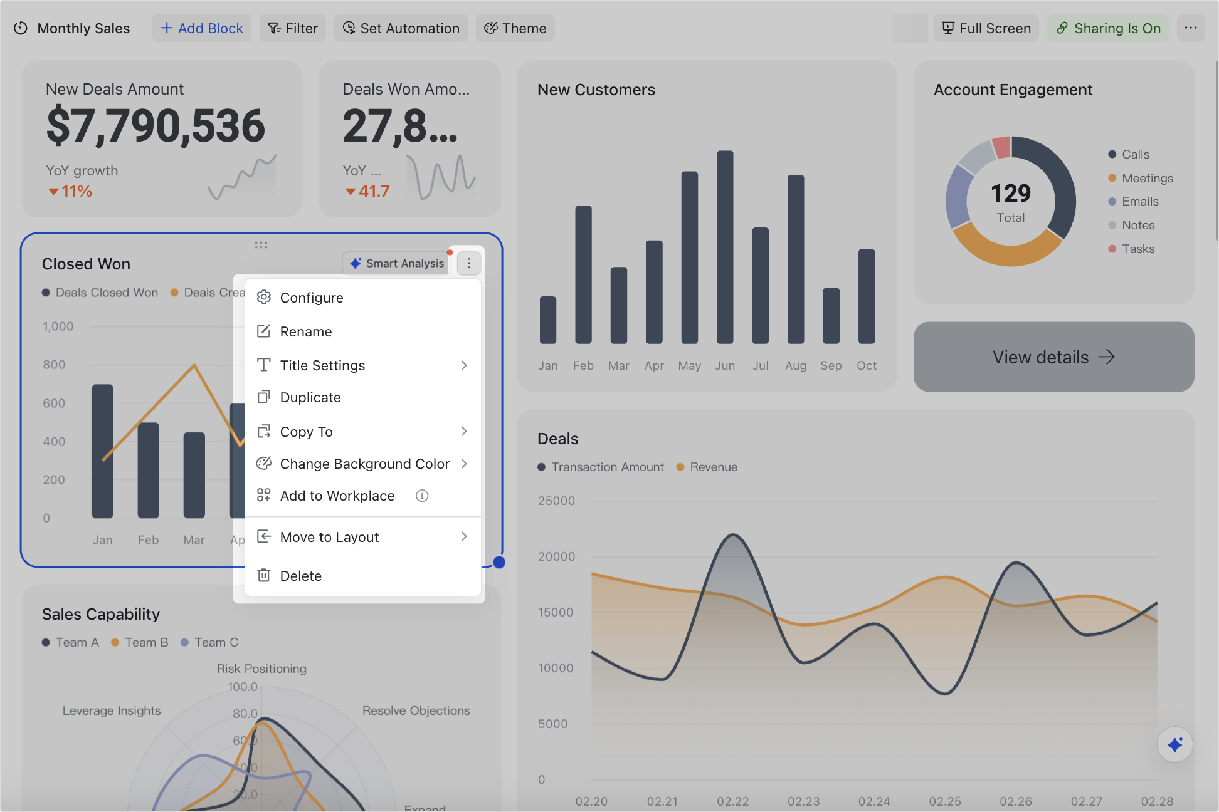Click the Add Block button
Viewport: 1219px width, 812px height.
[201, 28]
